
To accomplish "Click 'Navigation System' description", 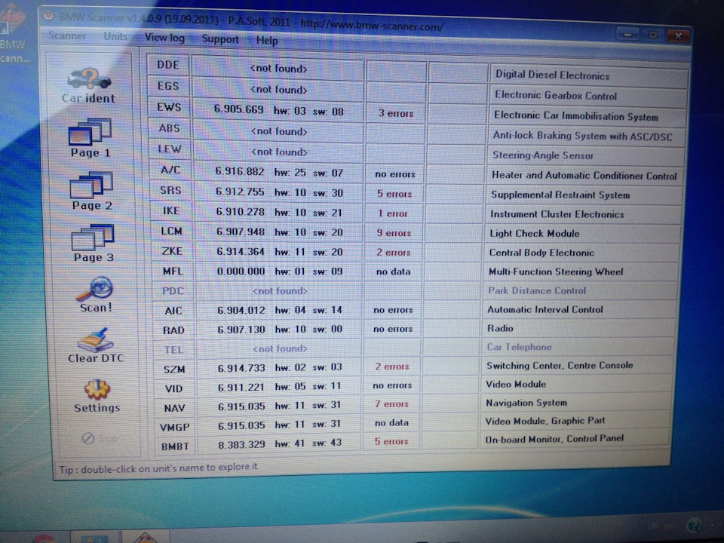I will click(526, 403).
